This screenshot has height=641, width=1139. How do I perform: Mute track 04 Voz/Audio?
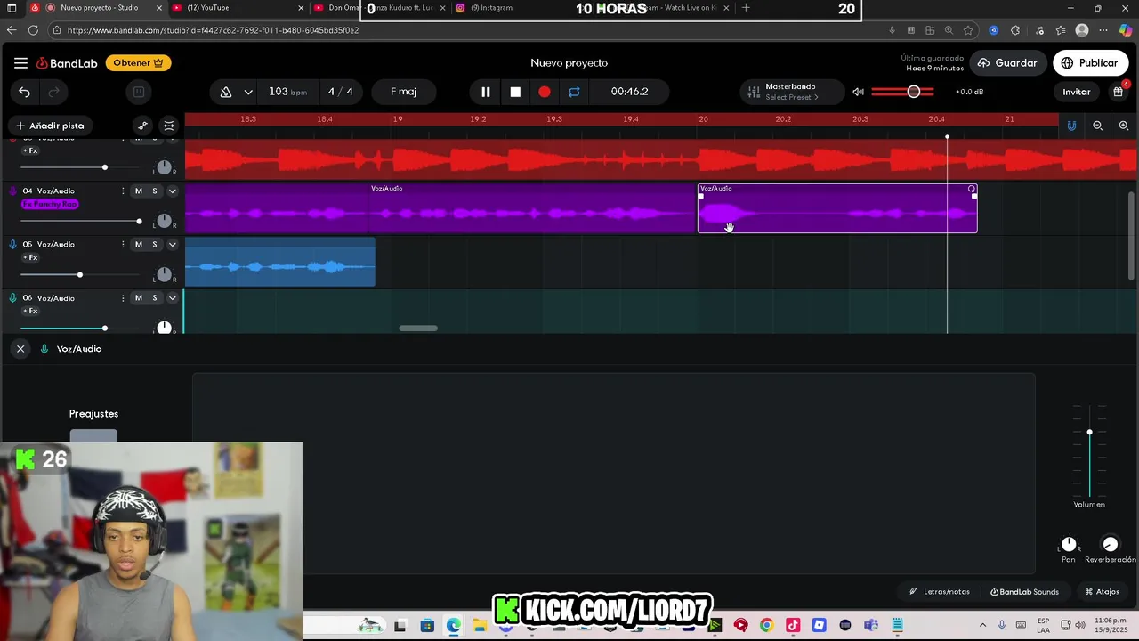(x=138, y=191)
